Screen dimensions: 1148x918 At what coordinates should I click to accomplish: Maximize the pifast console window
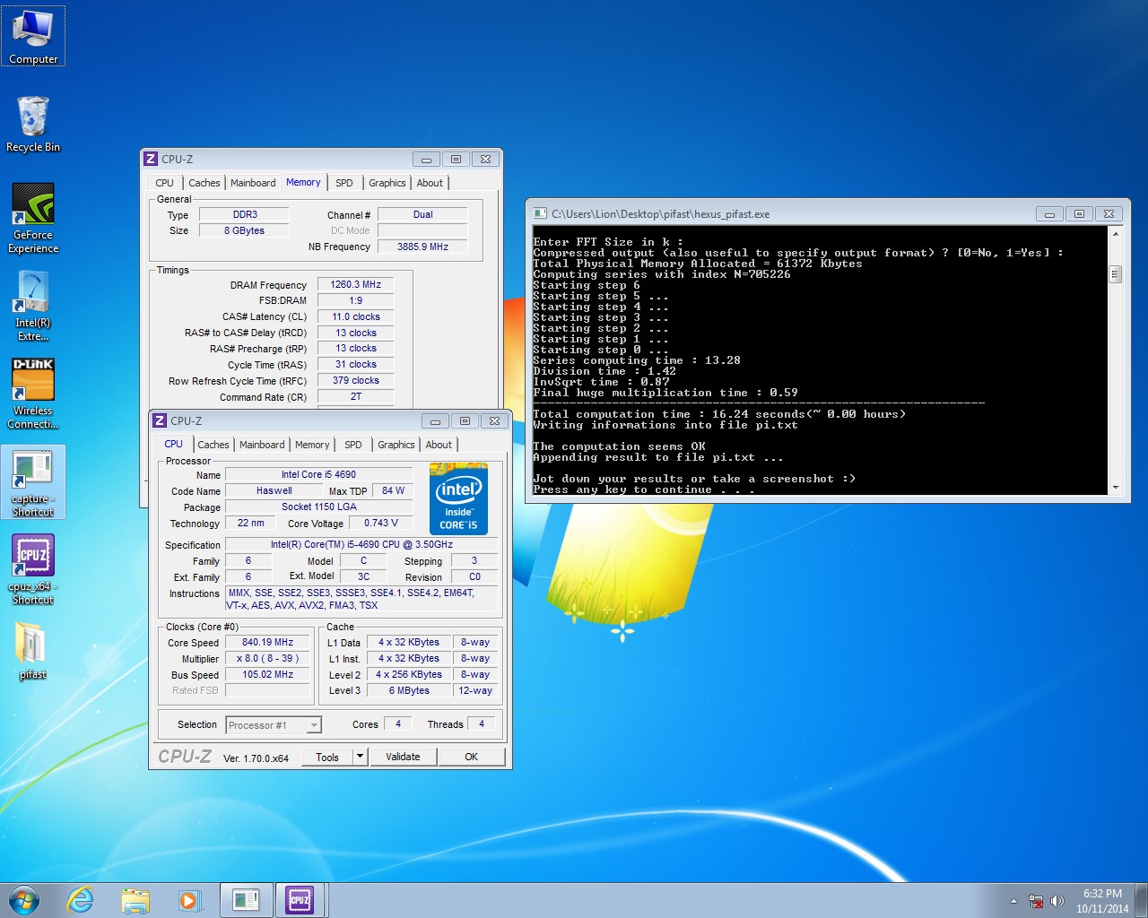[x=1079, y=213]
